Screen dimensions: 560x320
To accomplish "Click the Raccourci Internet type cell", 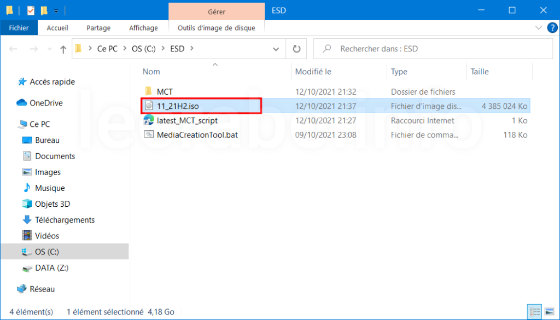I will (x=423, y=121).
